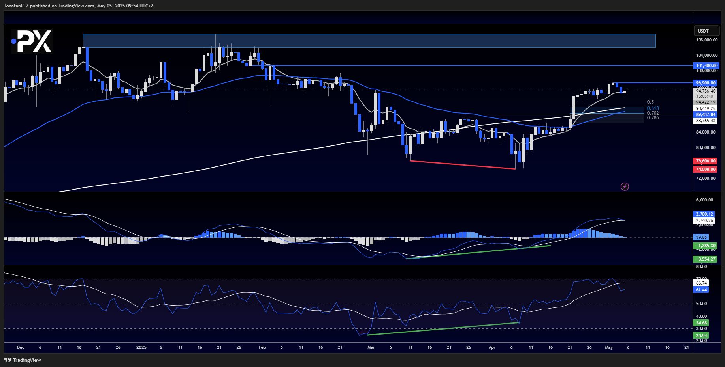Select the 89,437.84 blue price label

point(706,114)
